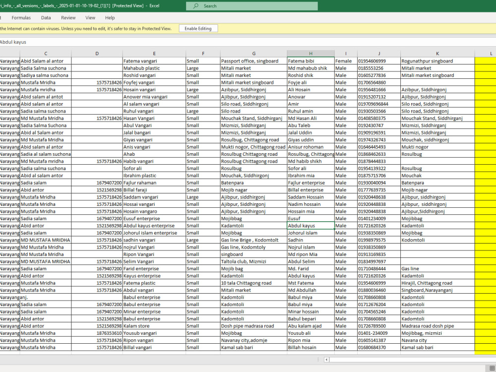The height and width of the screenshot is (372, 496).
Task: Switch to the Review tab
Action: (68, 18)
